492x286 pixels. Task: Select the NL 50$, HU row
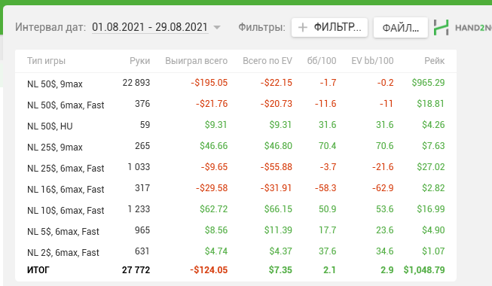pos(236,125)
